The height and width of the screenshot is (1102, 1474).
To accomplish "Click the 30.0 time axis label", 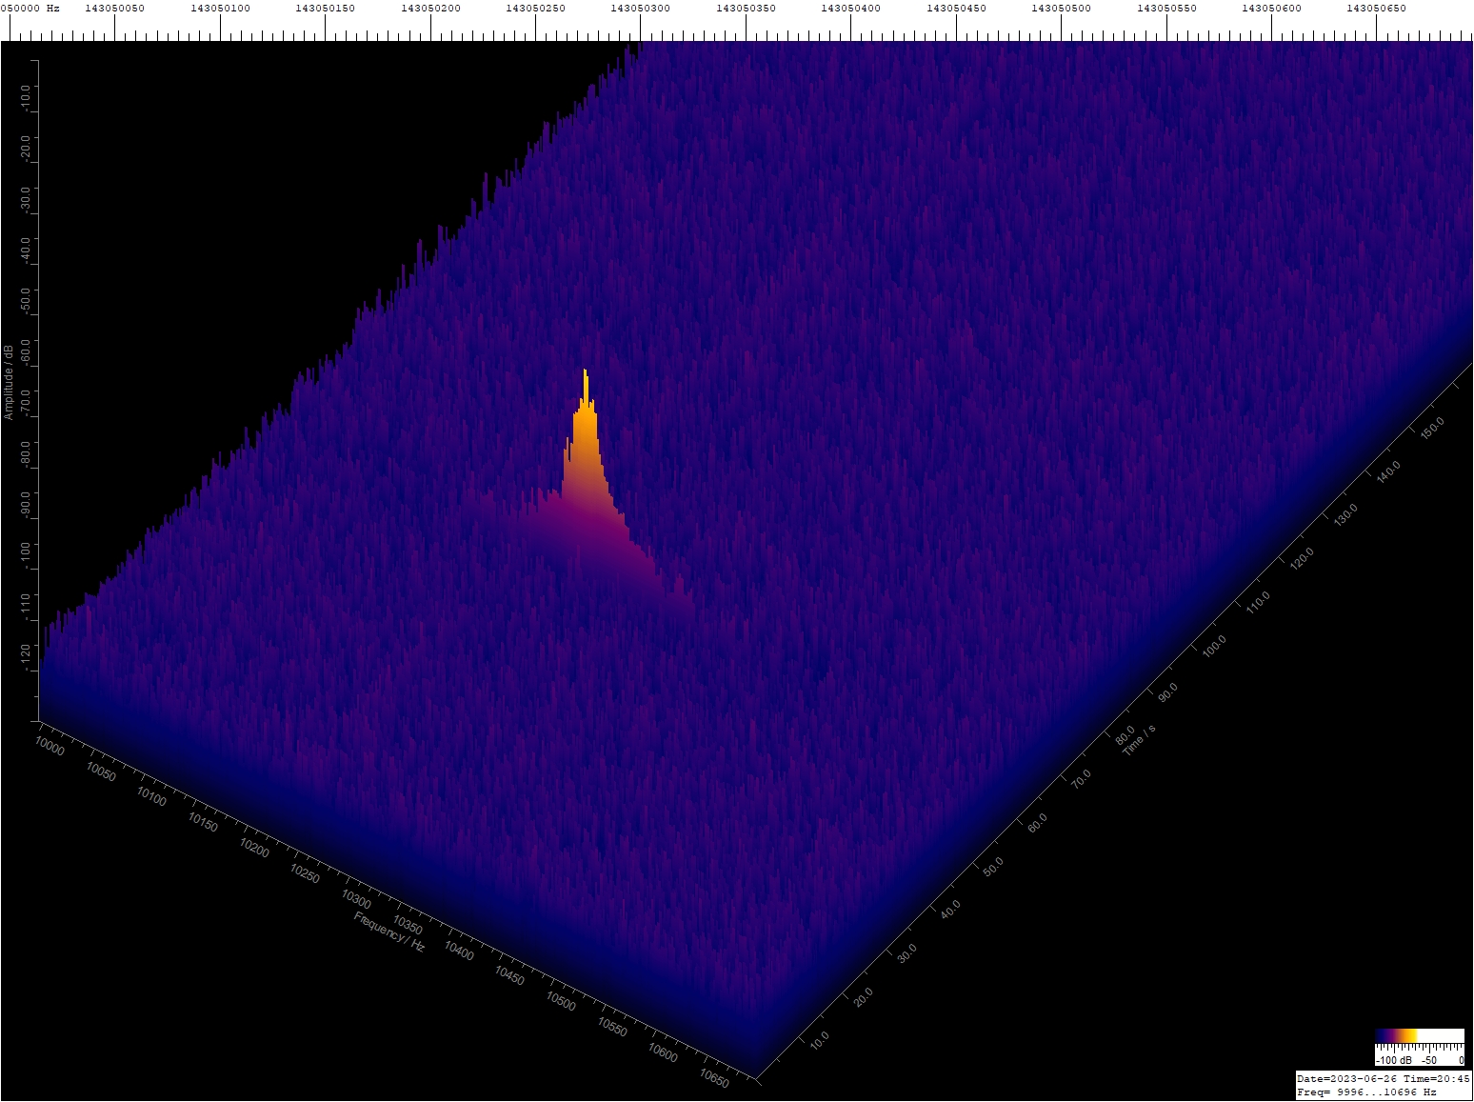I will point(907,952).
